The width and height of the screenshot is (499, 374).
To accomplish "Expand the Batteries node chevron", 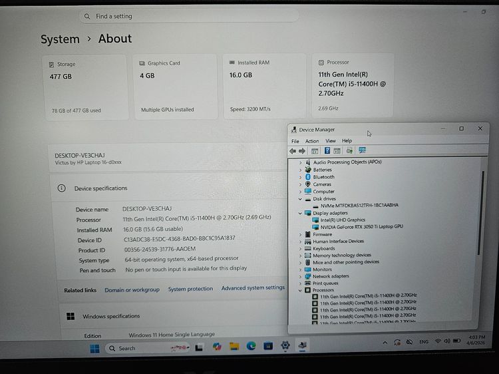I will click(x=300, y=170).
